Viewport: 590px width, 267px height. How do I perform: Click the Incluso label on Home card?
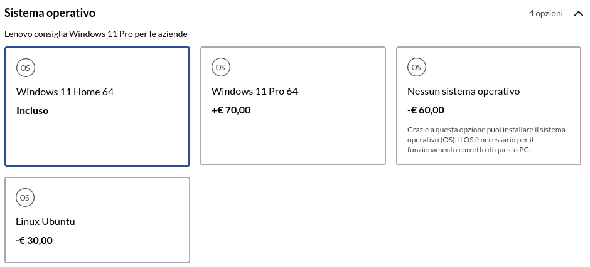(33, 111)
